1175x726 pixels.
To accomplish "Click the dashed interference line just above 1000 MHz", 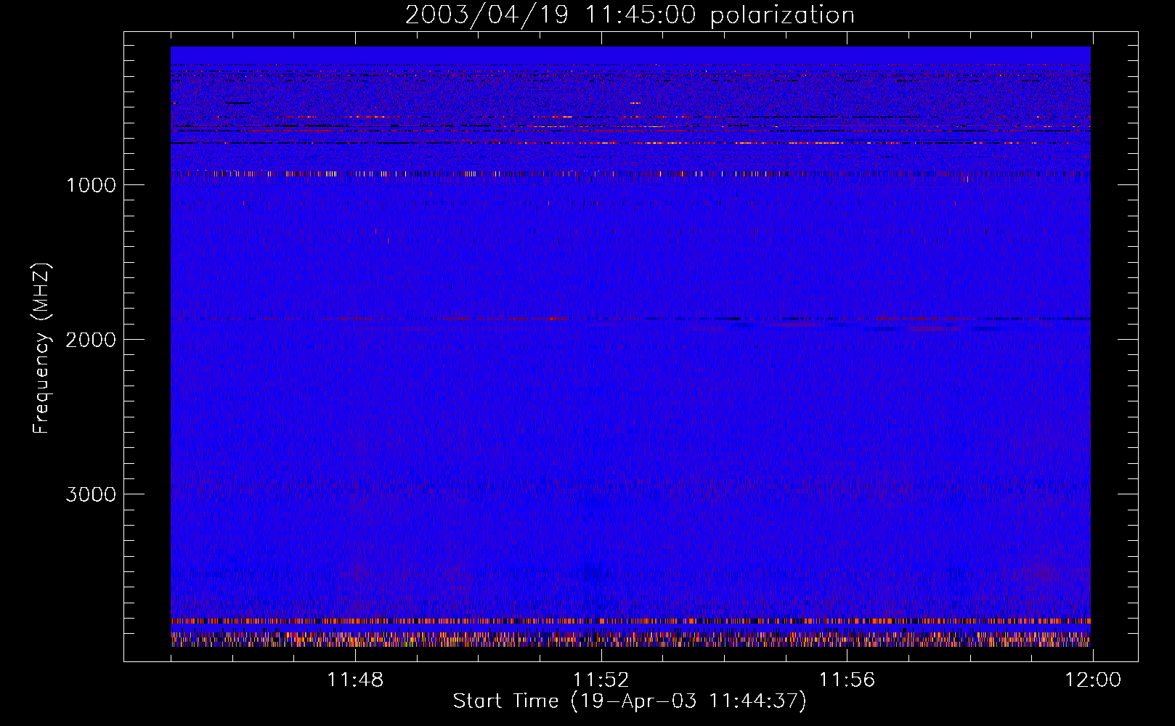I will pyautogui.click(x=630, y=174).
